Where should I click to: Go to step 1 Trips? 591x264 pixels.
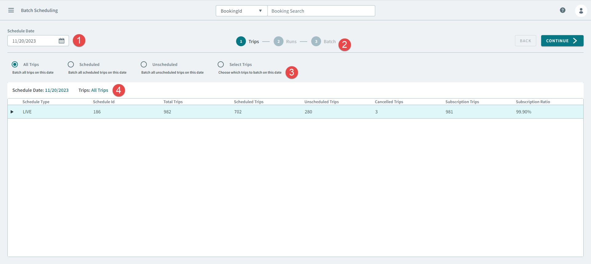pos(247,41)
